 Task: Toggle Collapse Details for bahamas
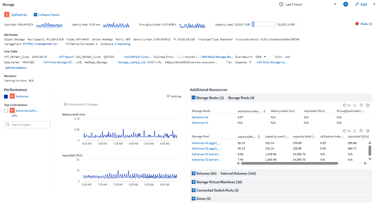tap(46, 15)
